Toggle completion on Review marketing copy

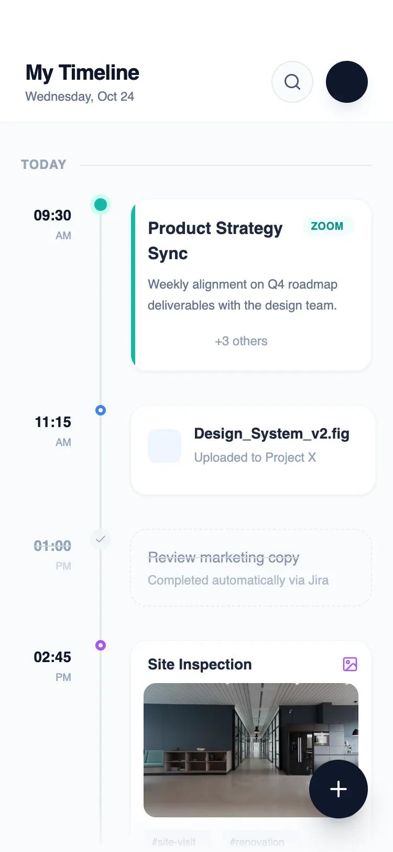point(223,557)
